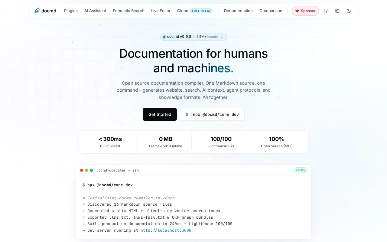The height and width of the screenshot is (242, 387).
Task: Click the '# Initialising docmd compiler' comment
Action: click(x=132, y=198)
